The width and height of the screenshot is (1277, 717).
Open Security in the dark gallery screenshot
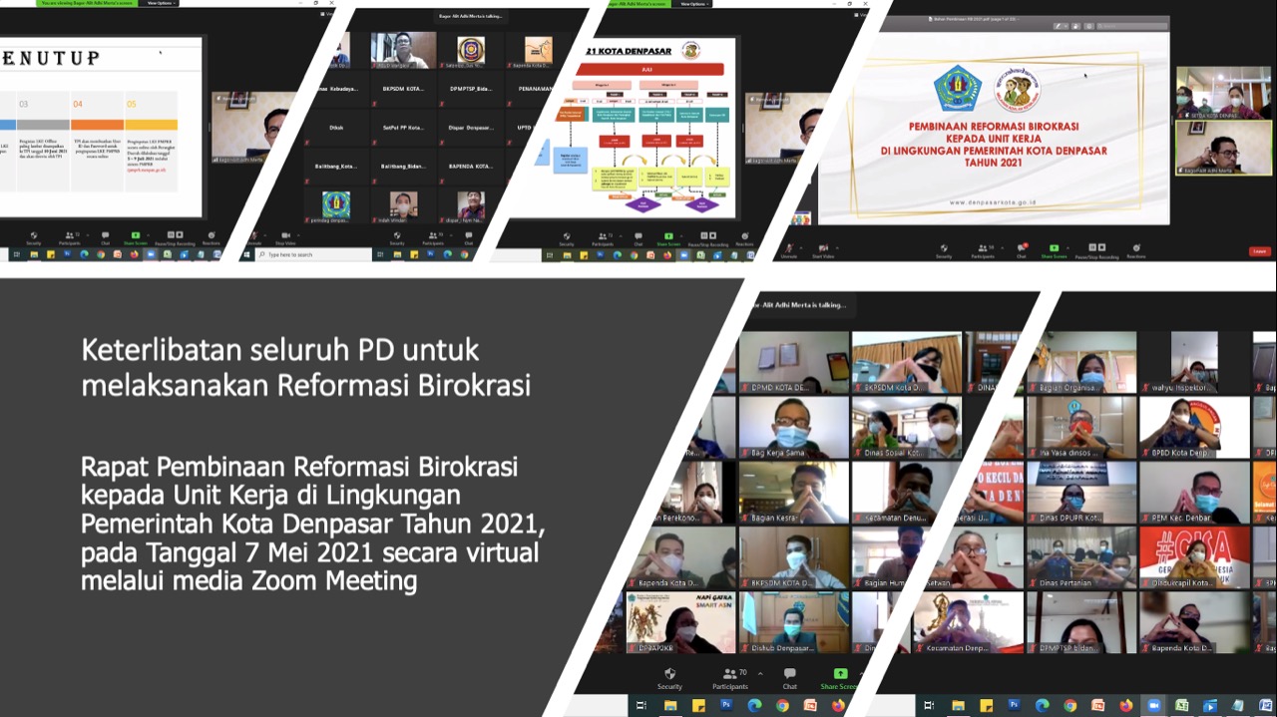point(397,239)
